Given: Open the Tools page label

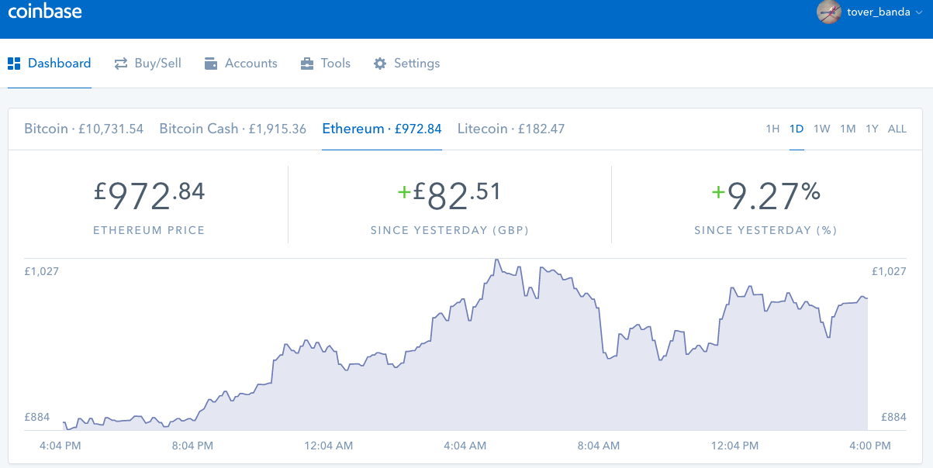Looking at the screenshot, I should (x=336, y=64).
